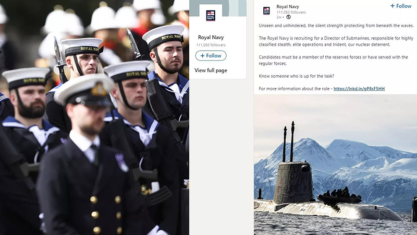This screenshot has width=417, height=235.
Task: Click the Director of Submarines recruiting paragraph
Action: coord(336,41)
